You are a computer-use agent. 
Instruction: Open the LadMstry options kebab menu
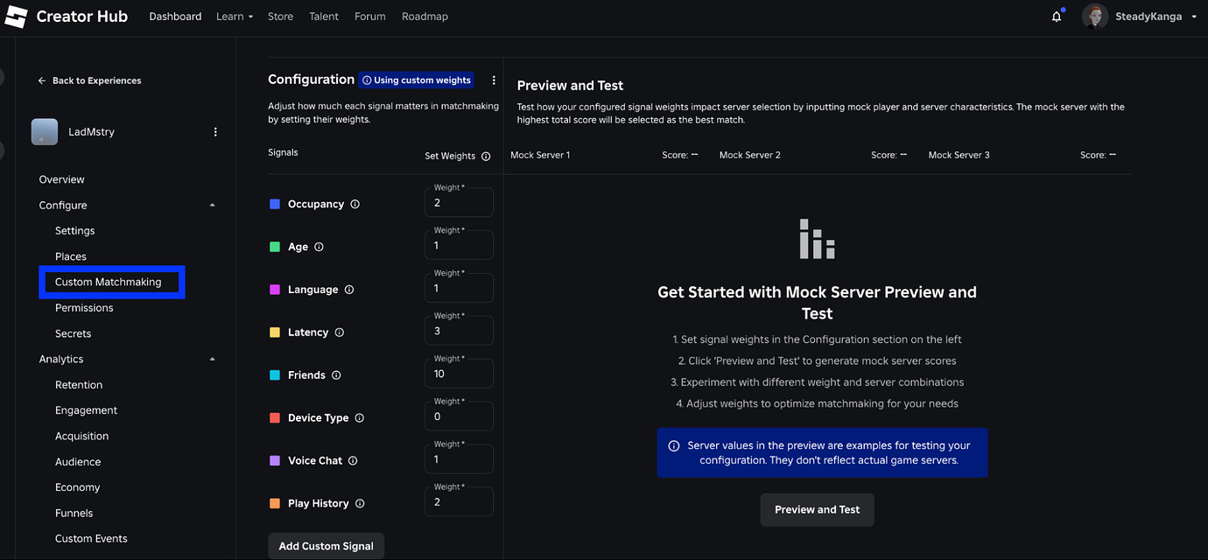click(215, 131)
